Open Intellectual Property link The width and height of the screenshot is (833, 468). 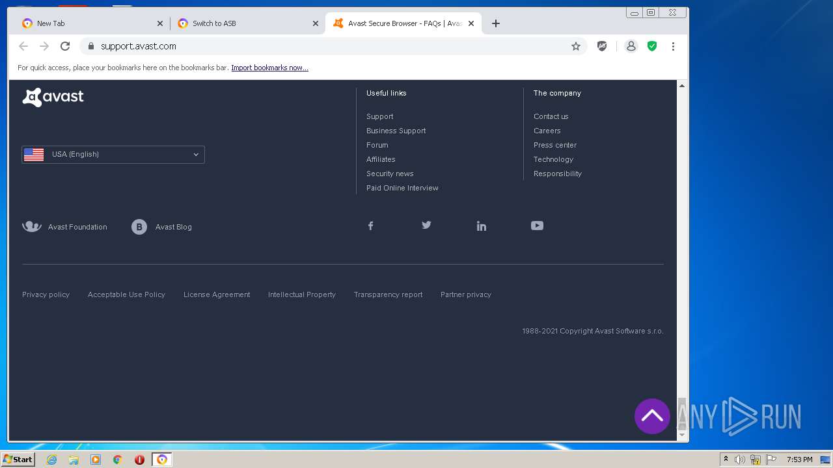click(302, 294)
